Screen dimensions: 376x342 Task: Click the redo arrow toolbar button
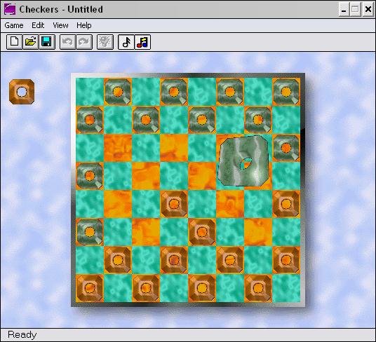click(x=84, y=42)
